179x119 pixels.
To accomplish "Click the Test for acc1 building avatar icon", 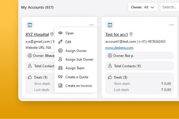I will [x=110, y=25].
